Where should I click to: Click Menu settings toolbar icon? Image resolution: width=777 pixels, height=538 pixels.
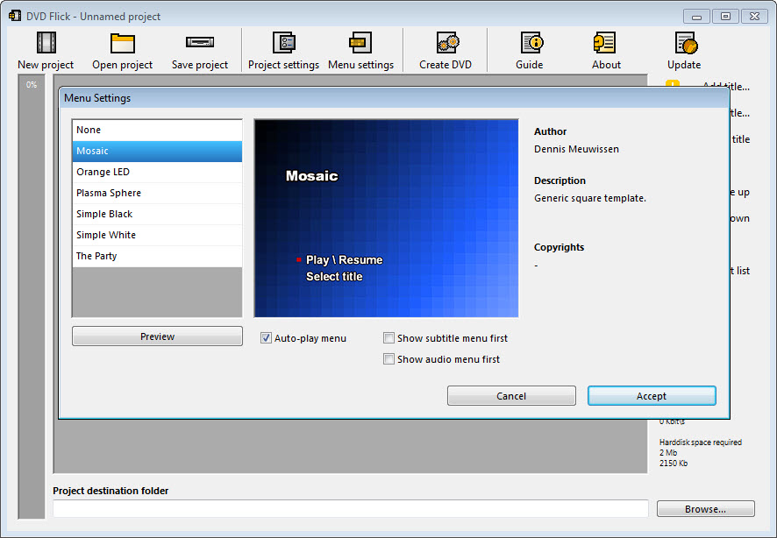pyautogui.click(x=360, y=43)
